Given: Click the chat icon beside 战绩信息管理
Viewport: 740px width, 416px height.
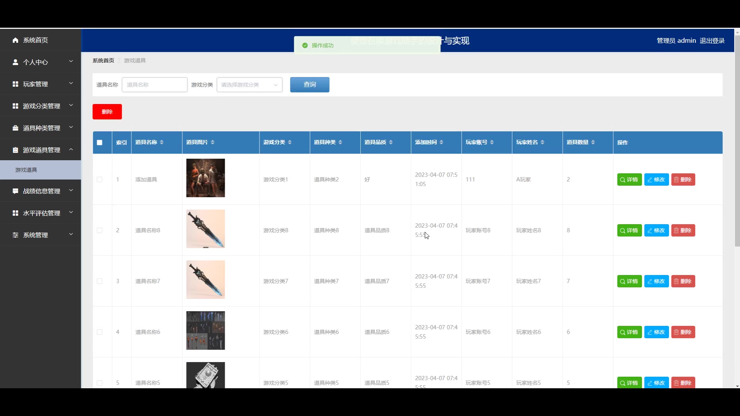Looking at the screenshot, I should (x=15, y=191).
